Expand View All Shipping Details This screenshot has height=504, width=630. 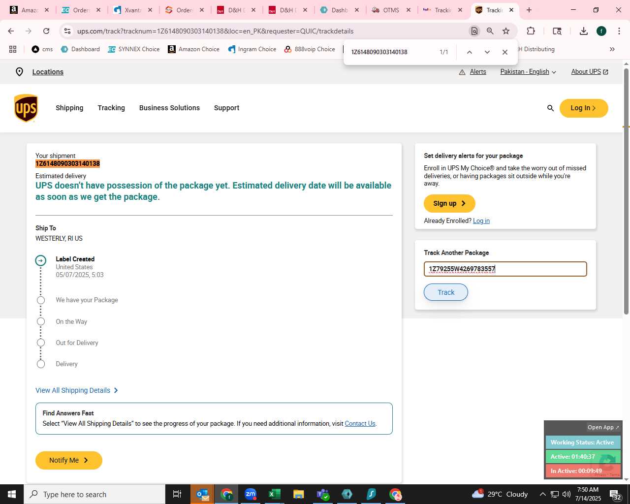coord(77,390)
